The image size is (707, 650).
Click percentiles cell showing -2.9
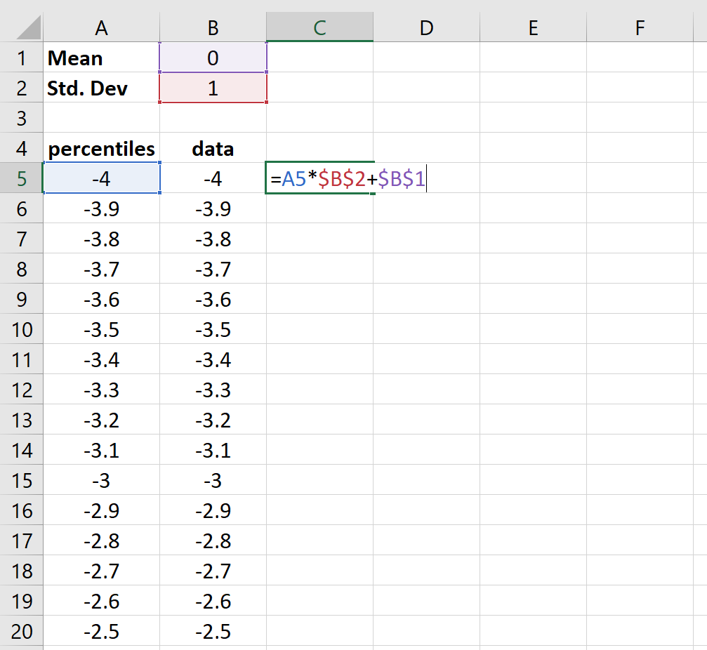pyautogui.click(x=101, y=511)
